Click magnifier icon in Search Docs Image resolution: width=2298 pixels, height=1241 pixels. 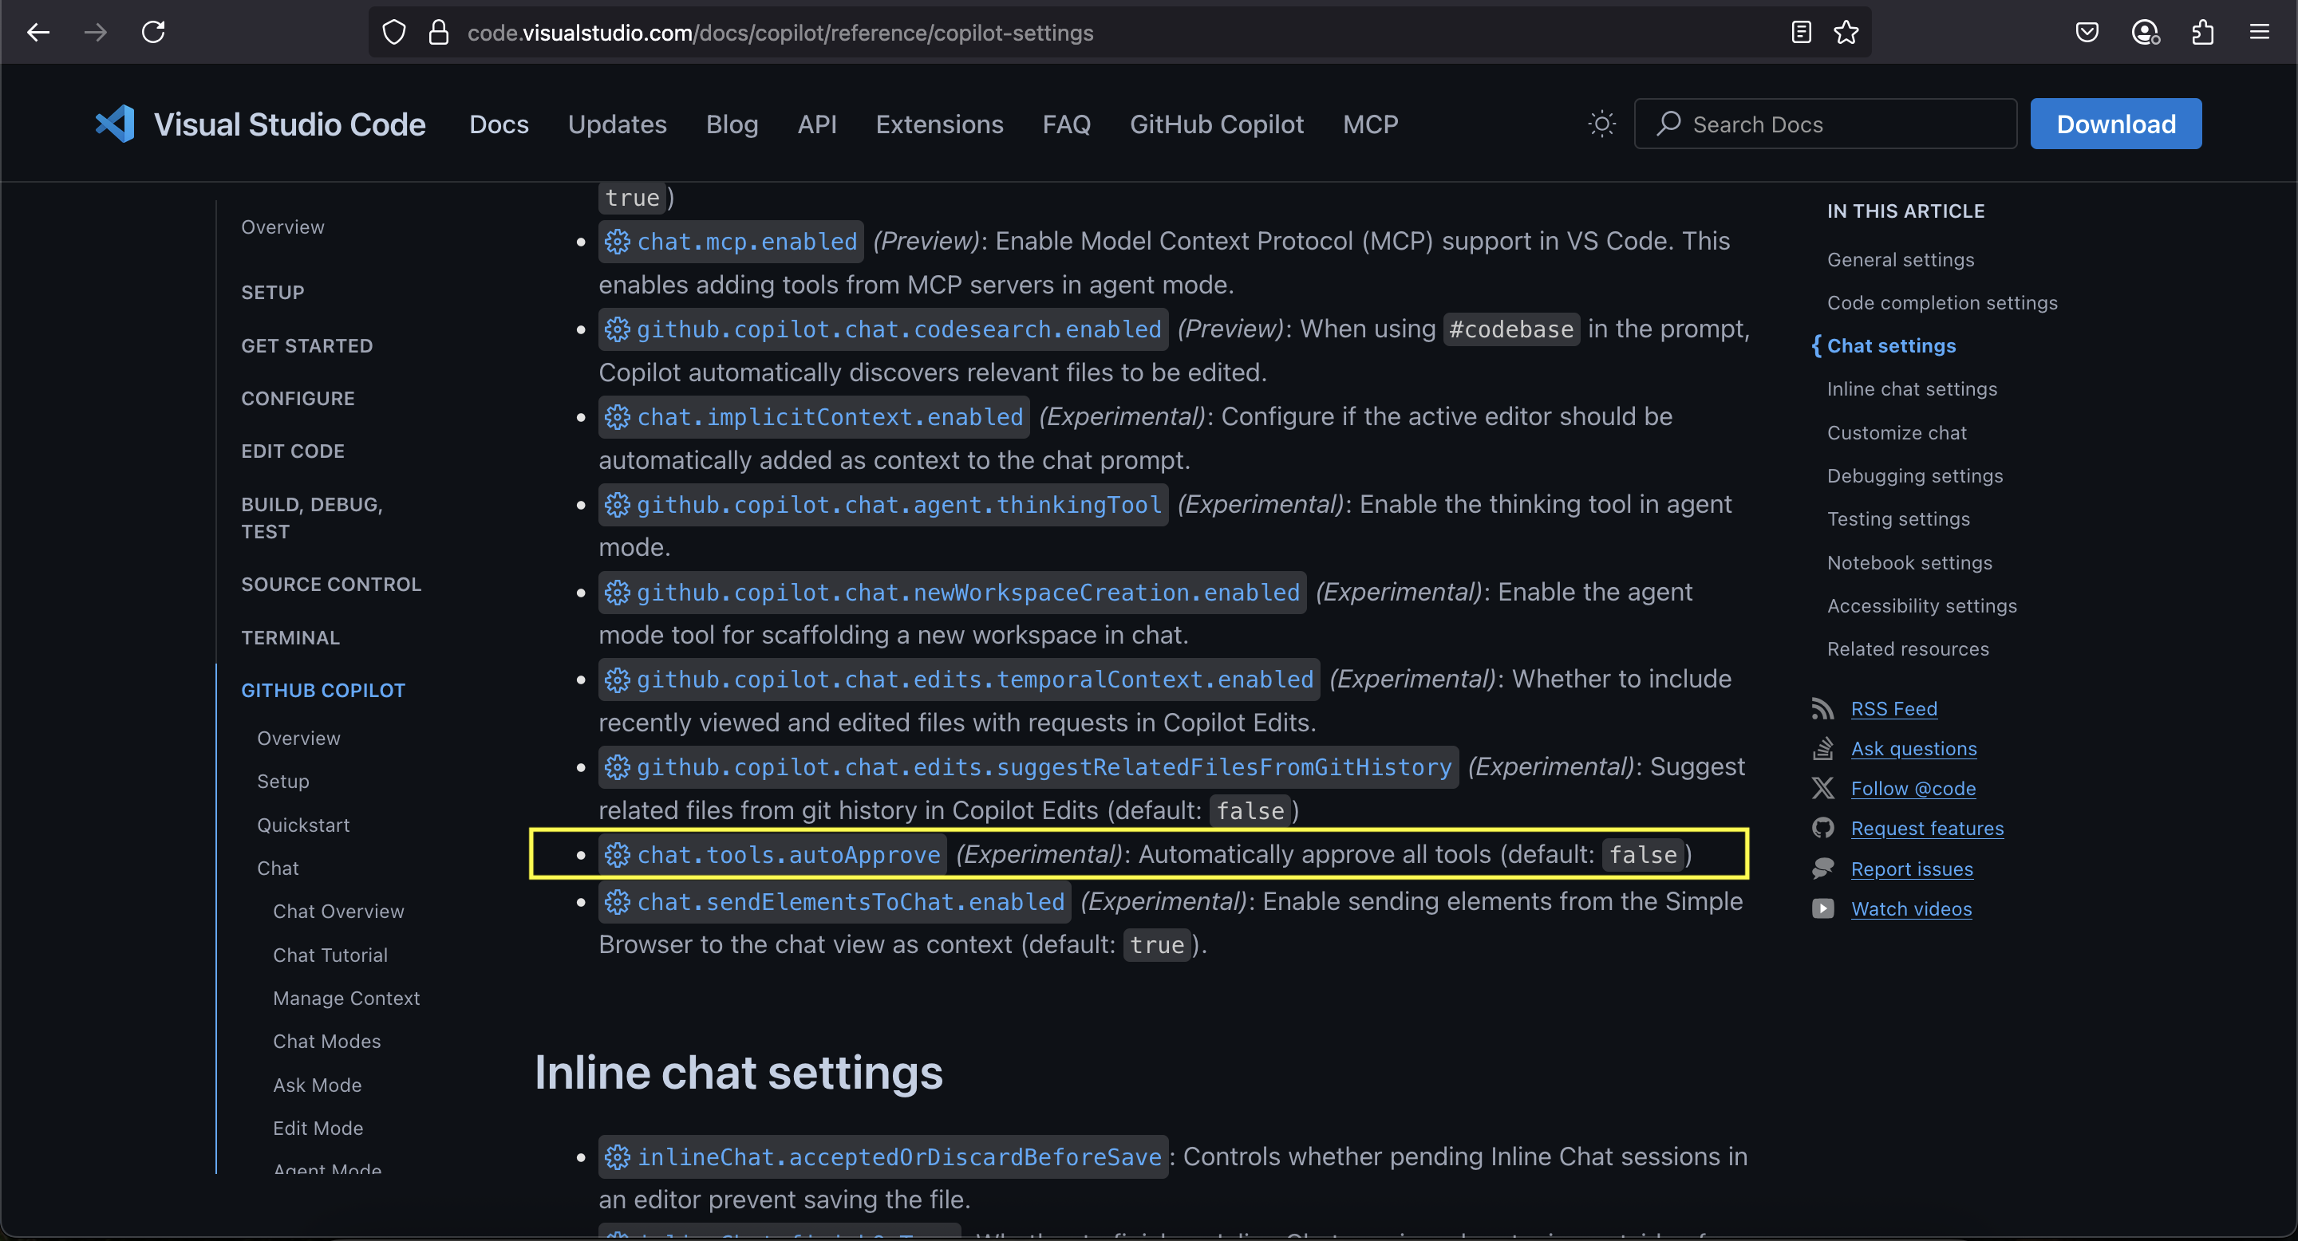1668,123
